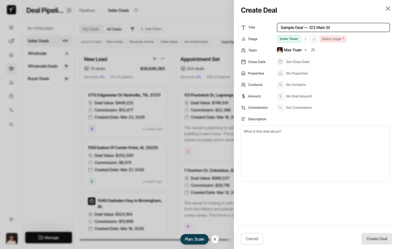Remove Max Yuan from the team
399x249 pixels.
click(305, 50)
